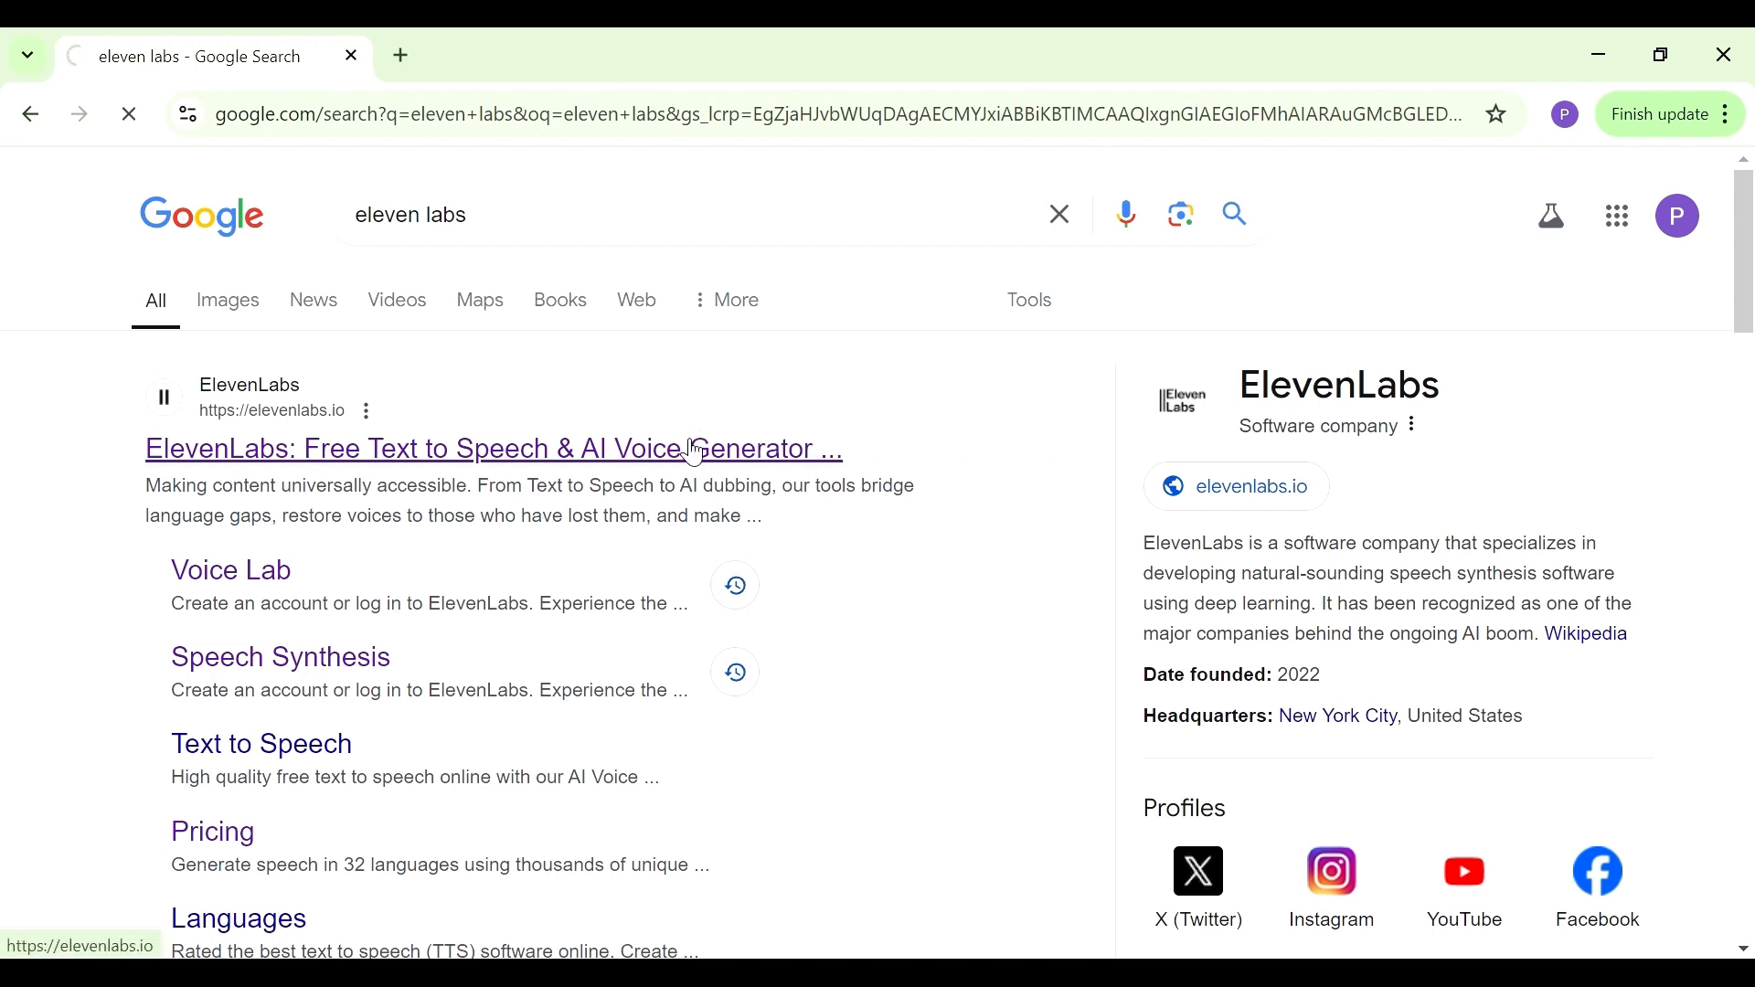Open ElevenLabs Free Text to Speech result
The height and width of the screenshot is (987, 1755).
tap(495, 451)
